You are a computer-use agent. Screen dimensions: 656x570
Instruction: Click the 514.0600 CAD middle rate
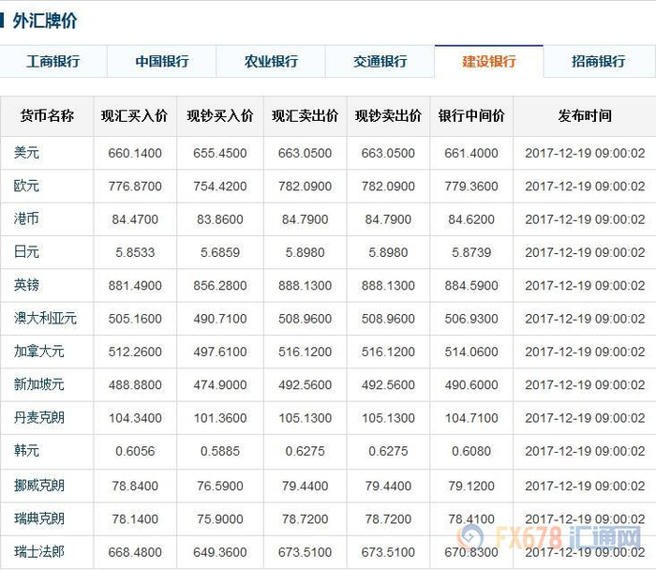point(471,352)
